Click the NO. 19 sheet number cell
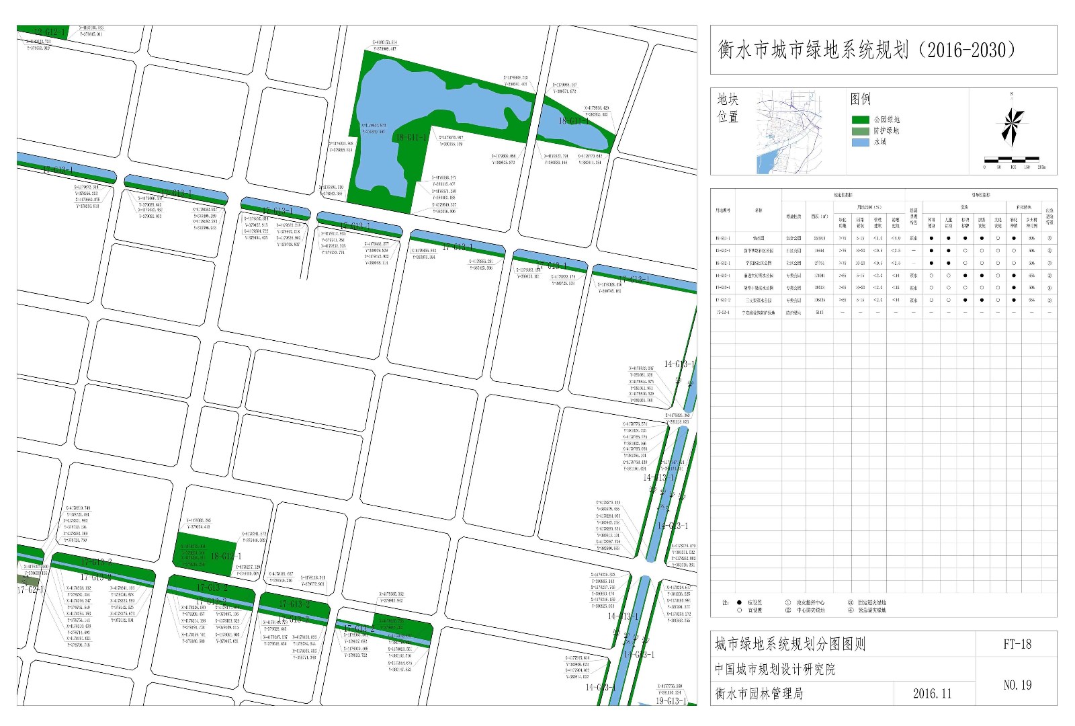Screen dimensions: 1075x726 point(1017,685)
